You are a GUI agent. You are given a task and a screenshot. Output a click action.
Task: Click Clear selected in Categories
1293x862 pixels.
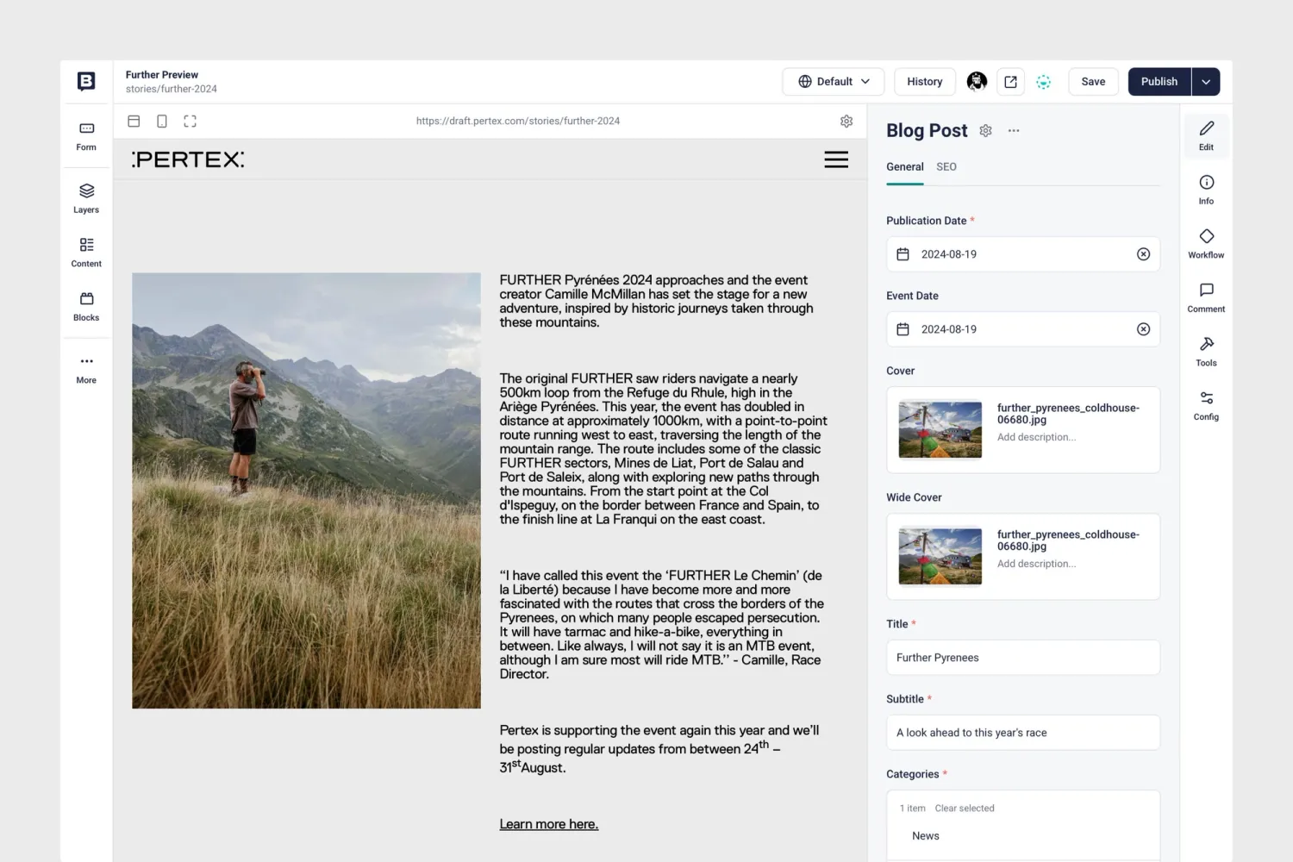[x=964, y=809]
